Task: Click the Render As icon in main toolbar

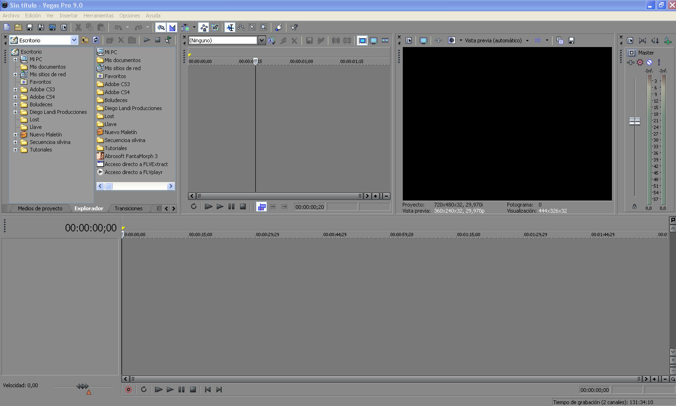Action: [x=52, y=27]
